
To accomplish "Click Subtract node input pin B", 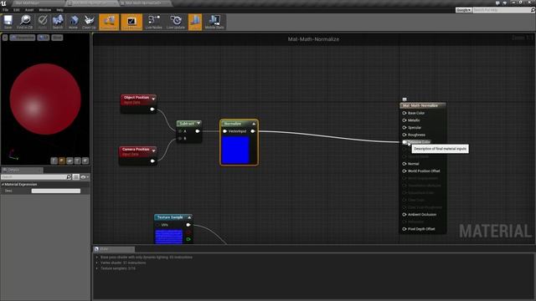I will point(180,139).
